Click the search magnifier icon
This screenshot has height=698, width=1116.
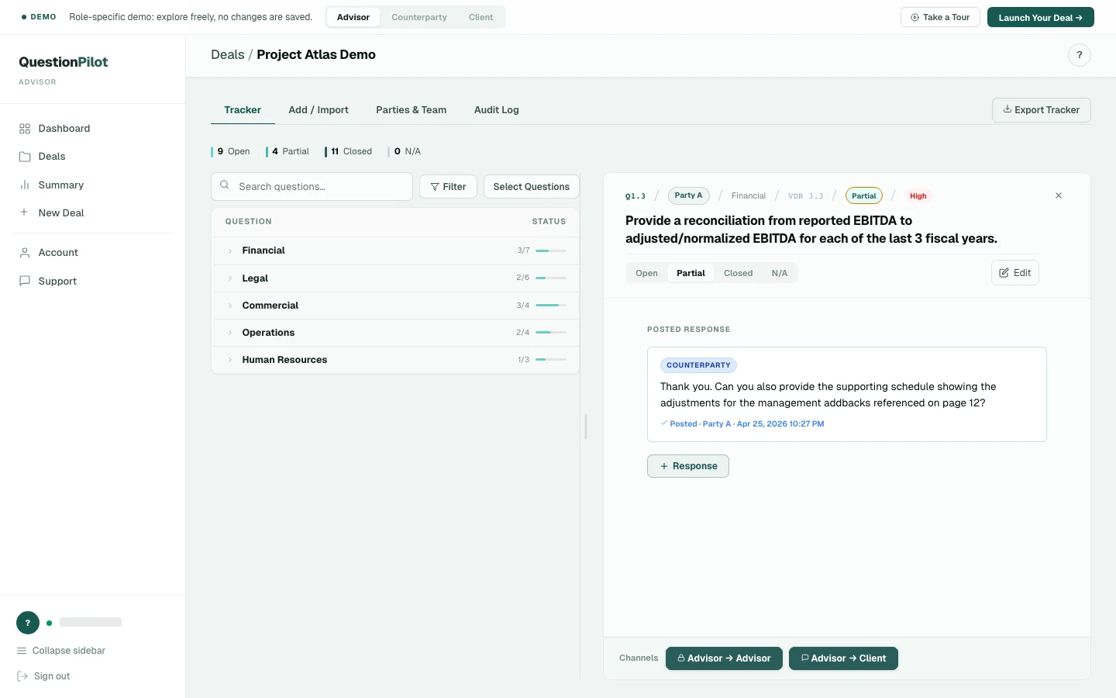click(x=225, y=185)
